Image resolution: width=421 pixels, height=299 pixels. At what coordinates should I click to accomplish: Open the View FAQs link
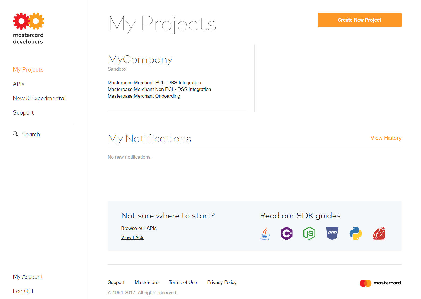pyautogui.click(x=133, y=237)
